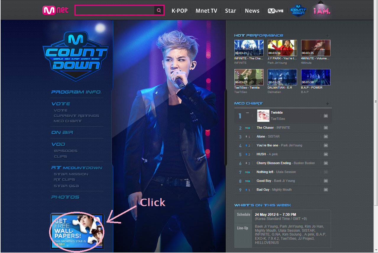Screen dimensions: 378x253
Task: Open the VOD section heading
Action: [58, 144]
